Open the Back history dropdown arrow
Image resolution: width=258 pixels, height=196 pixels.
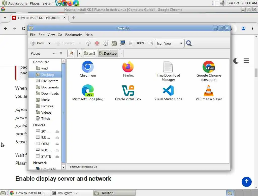click(x=49, y=43)
